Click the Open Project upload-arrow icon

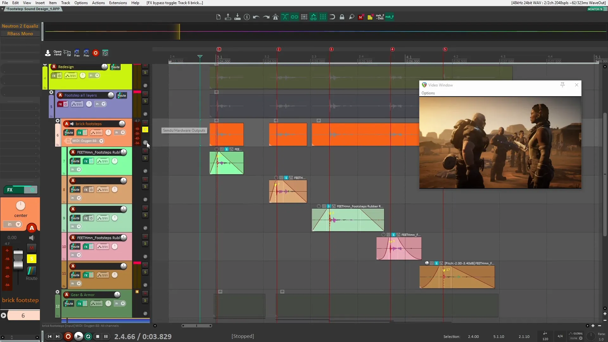228,17
